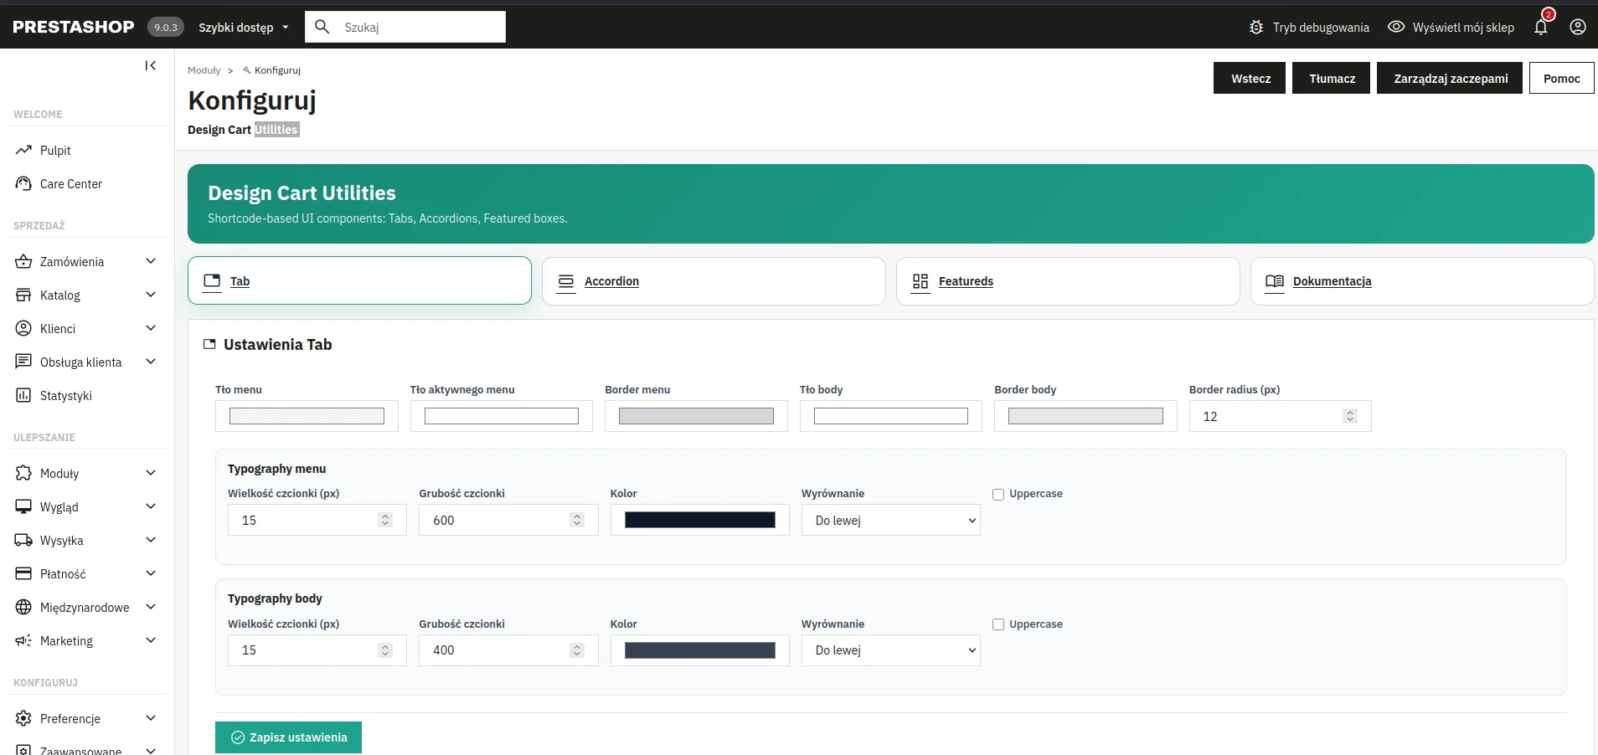Click the Moduły breadcrumb link
1598x755 pixels.
pos(204,70)
